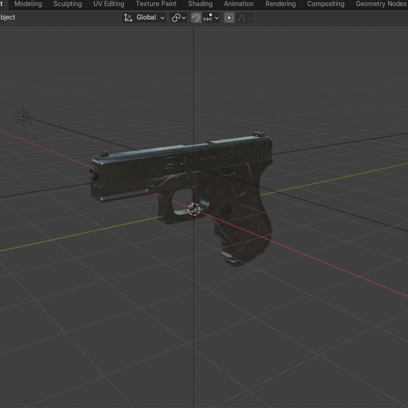408x408 pixels.
Task: Open the UV Editing workspace
Action: (109, 4)
